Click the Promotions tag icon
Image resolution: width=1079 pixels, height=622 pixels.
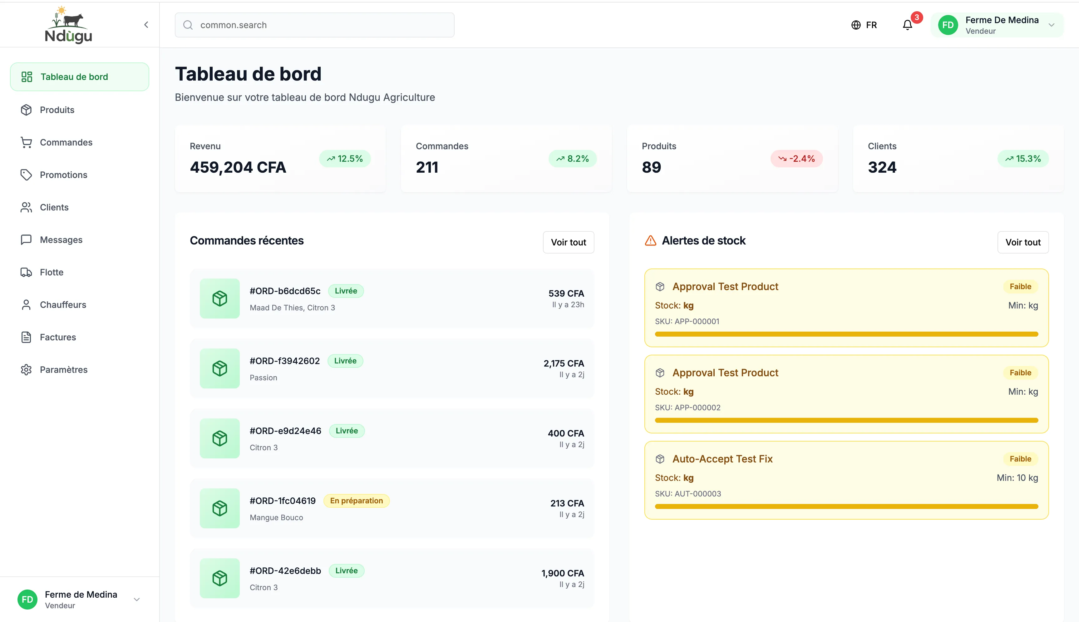pos(26,175)
